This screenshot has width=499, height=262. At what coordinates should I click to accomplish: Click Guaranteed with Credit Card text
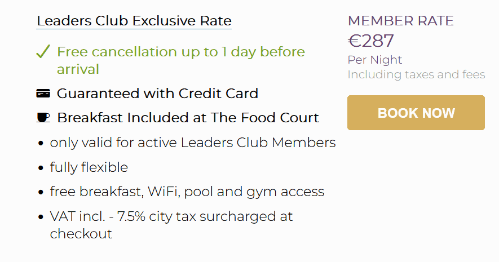tap(157, 94)
